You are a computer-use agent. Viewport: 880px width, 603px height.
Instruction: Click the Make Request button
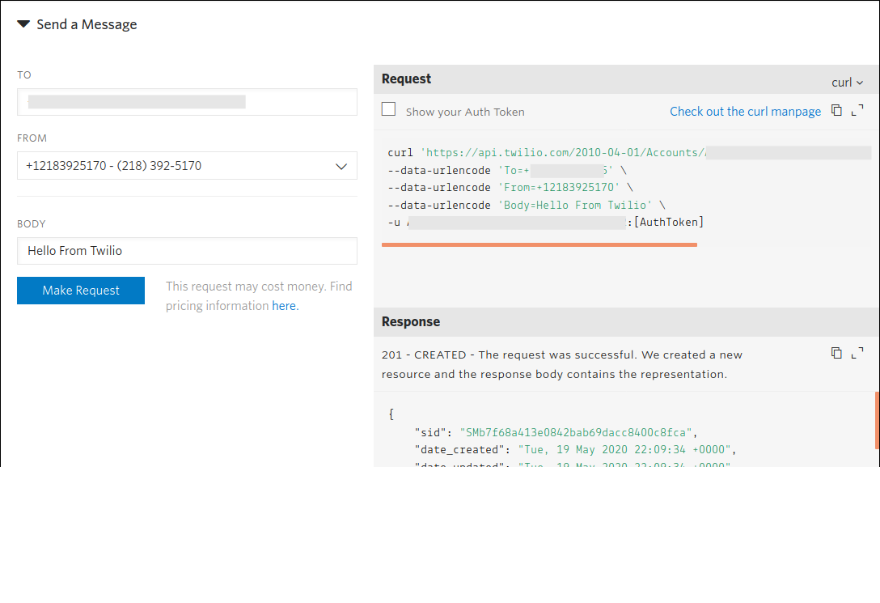(81, 291)
